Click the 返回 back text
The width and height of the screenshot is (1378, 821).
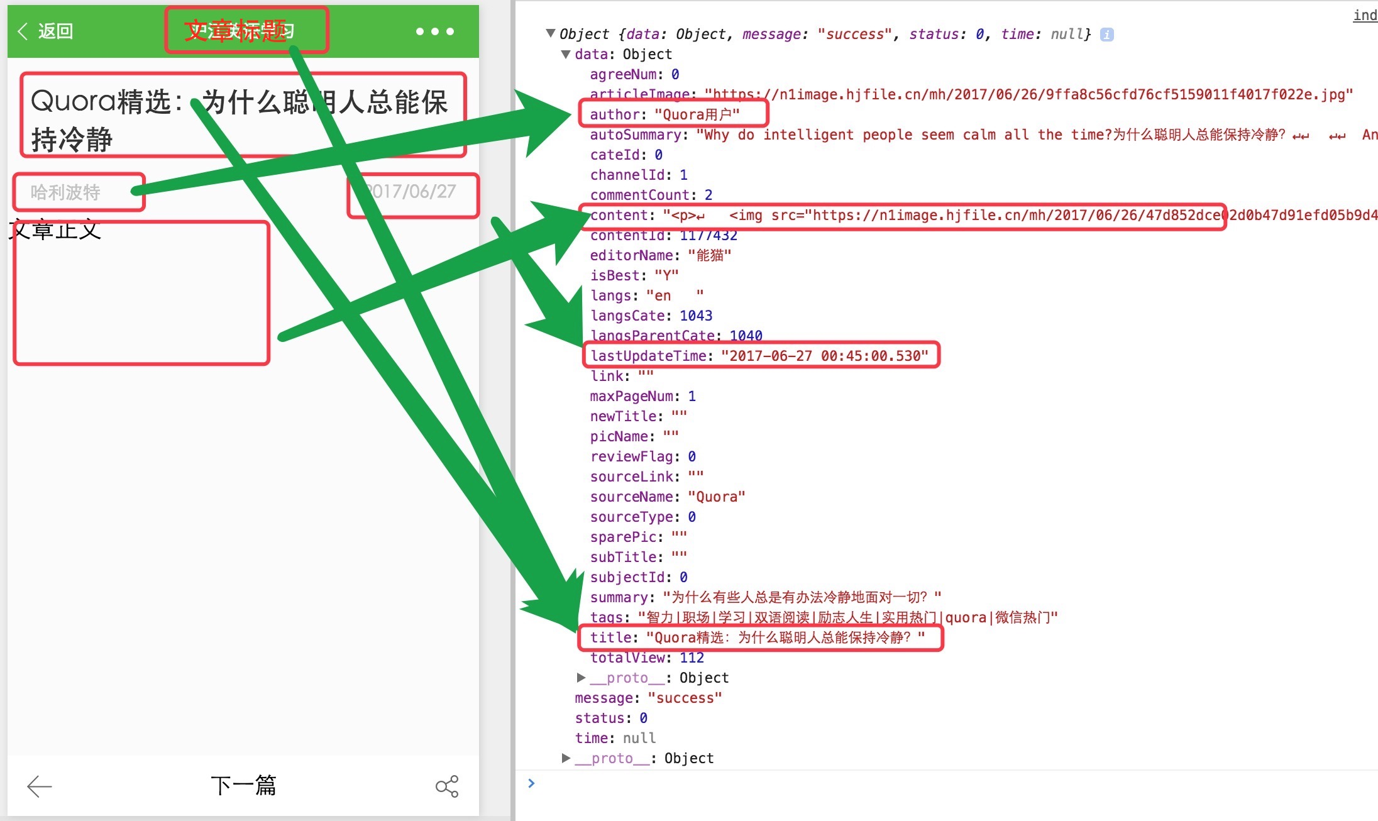[x=55, y=31]
